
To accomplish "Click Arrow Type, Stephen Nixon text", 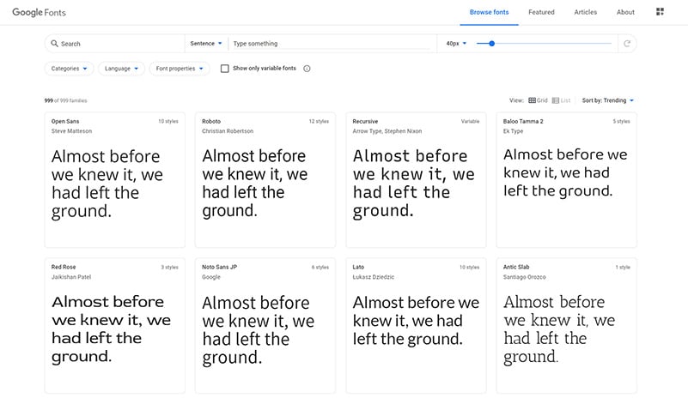I will (x=387, y=131).
